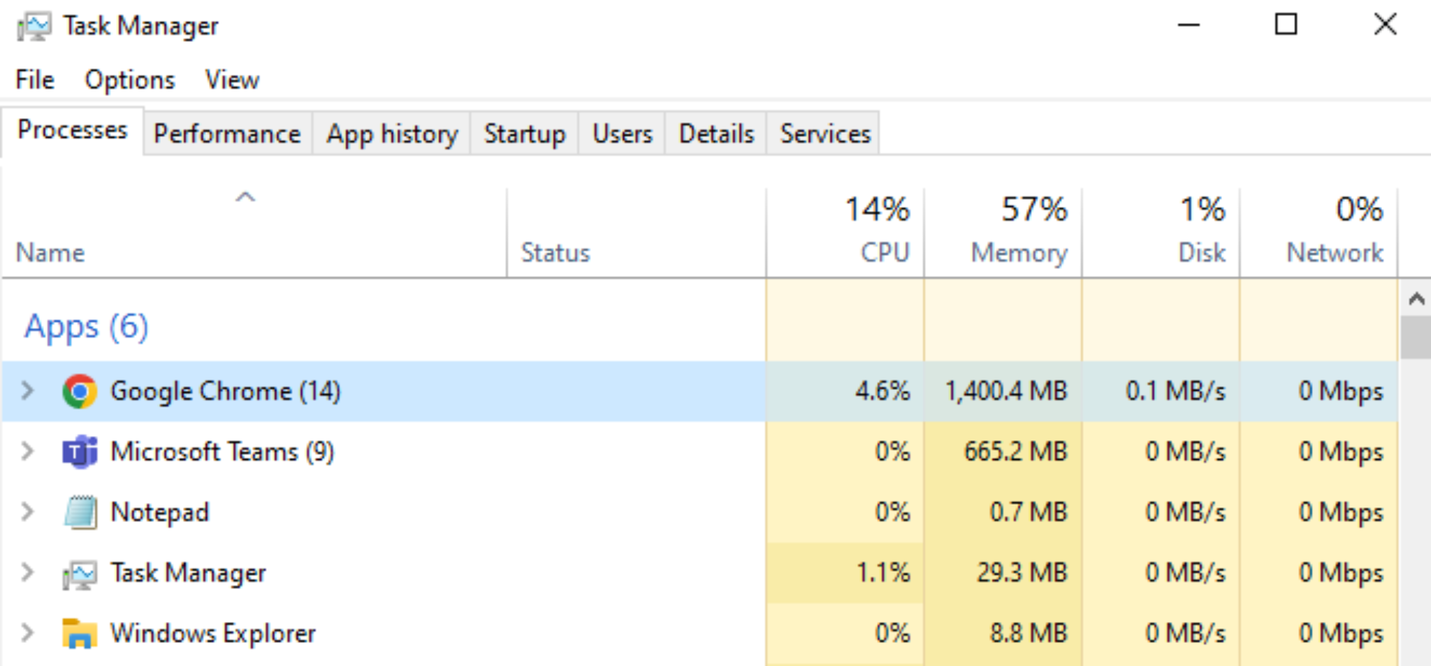Click Windows Explorer's 8.8 MB memory value
The width and height of the screenshot is (1431, 666).
tap(1029, 633)
